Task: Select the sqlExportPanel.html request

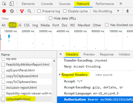Action: click(26, 70)
